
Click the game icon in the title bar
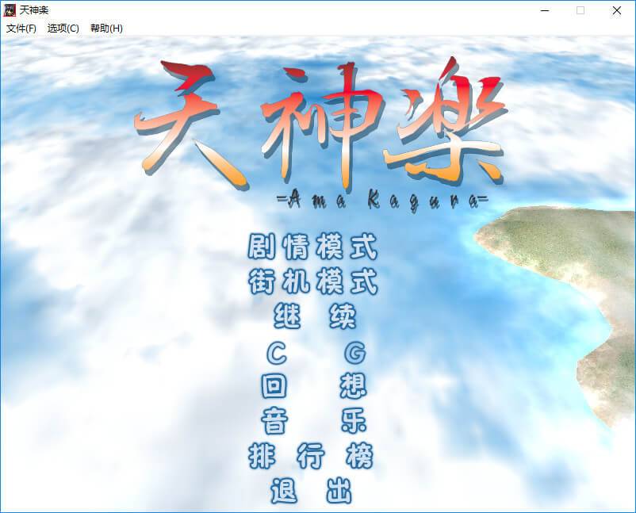click(x=11, y=10)
